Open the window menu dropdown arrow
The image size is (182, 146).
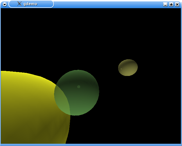coord(5,5)
